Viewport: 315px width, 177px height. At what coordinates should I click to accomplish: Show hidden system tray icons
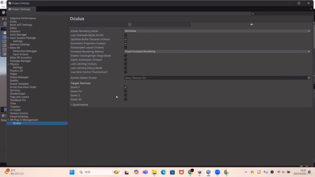246,172
